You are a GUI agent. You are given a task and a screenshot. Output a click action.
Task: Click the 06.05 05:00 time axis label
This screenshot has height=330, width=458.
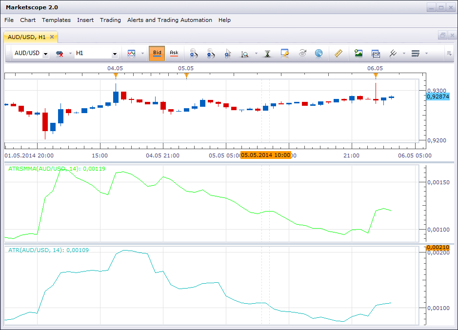coord(415,155)
